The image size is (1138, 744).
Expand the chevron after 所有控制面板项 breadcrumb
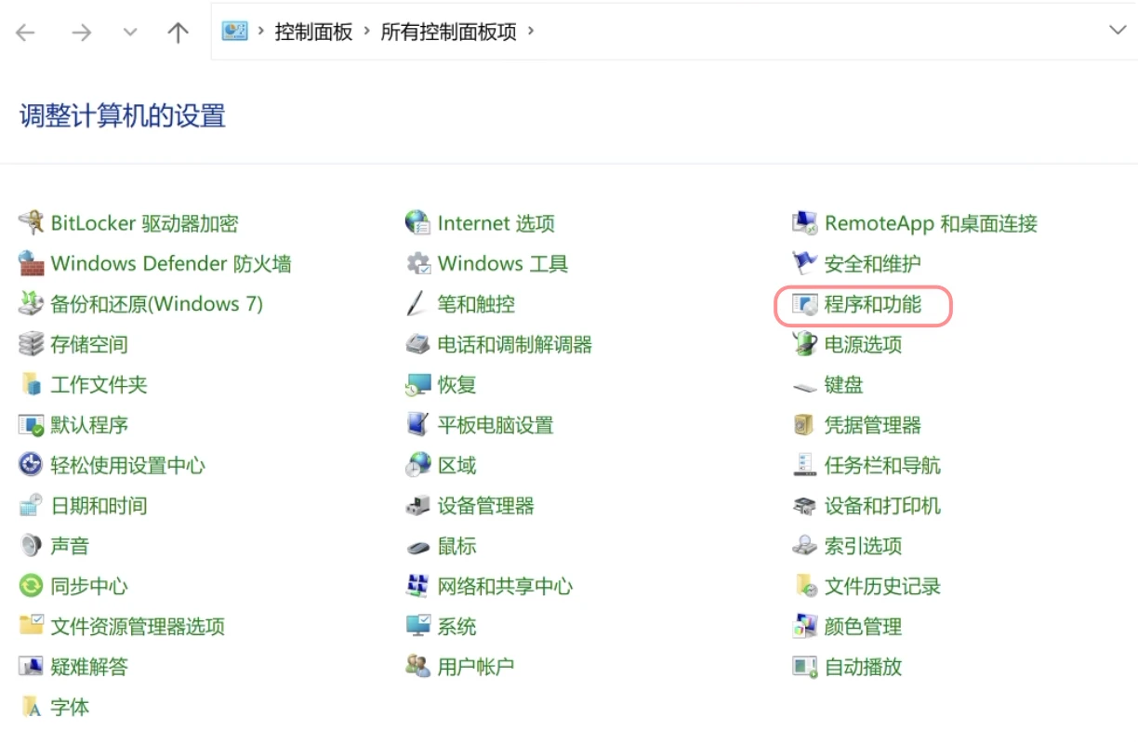tap(531, 31)
